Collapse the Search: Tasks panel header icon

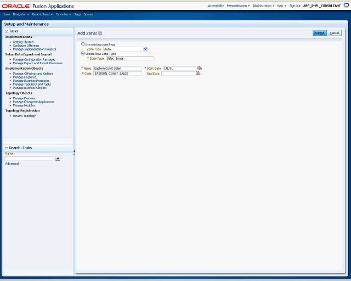[7, 148]
